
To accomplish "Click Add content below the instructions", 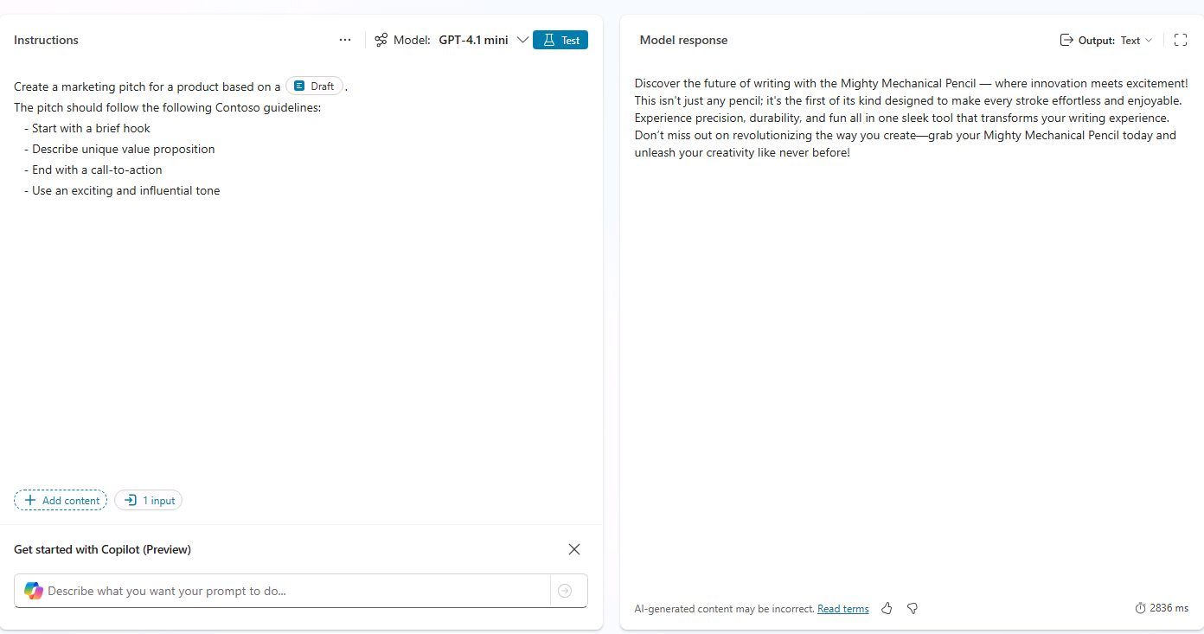I will point(60,500).
